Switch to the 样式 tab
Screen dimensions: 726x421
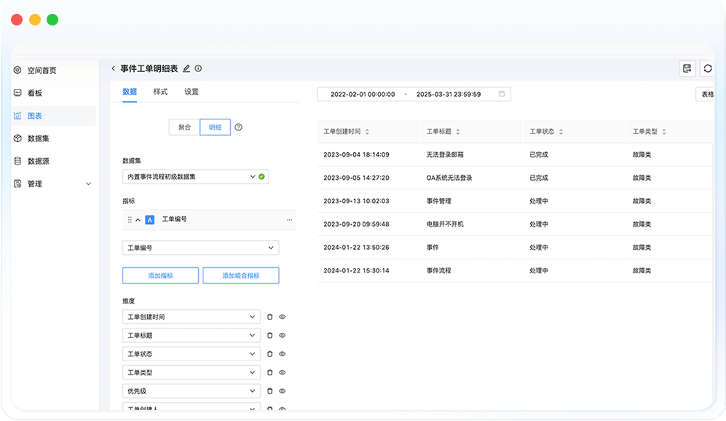(x=160, y=92)
